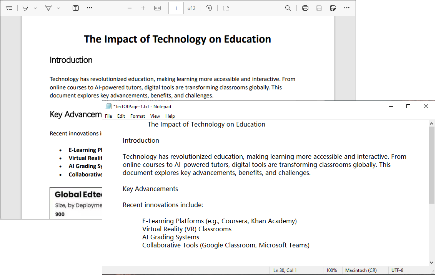Screen dimensions: 436x275
Task: Select the highlight tool
Action: (25, 8)
